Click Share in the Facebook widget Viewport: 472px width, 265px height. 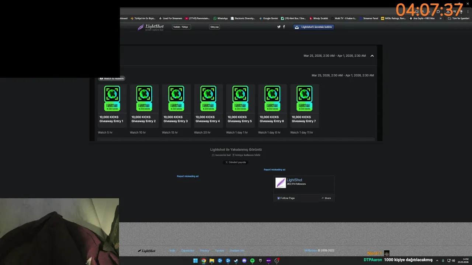pyautogui.click(x=326, y=198)
